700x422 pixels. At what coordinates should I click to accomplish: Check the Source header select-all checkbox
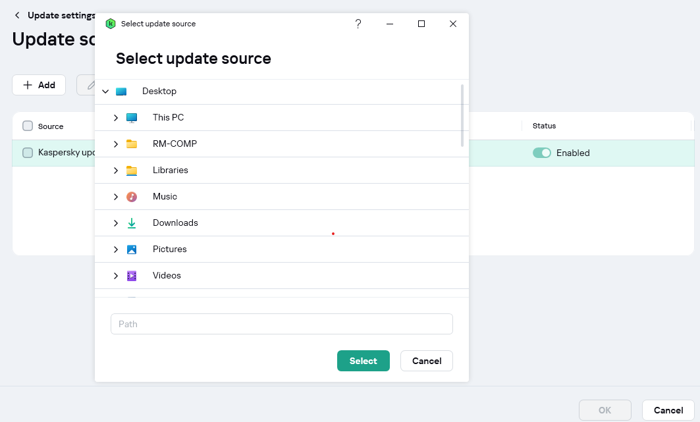tap(28, 126)
